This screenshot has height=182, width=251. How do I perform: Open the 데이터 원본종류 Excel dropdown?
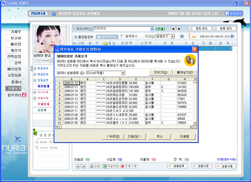coord(123,73)
